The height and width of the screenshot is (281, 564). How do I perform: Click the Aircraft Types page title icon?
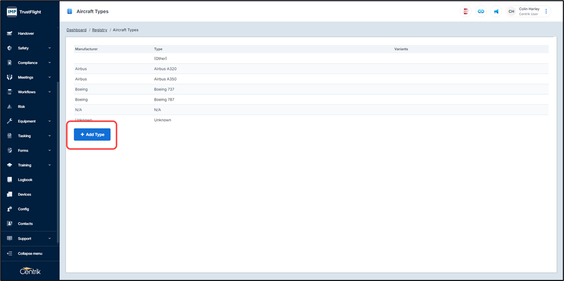pos(69,11)
